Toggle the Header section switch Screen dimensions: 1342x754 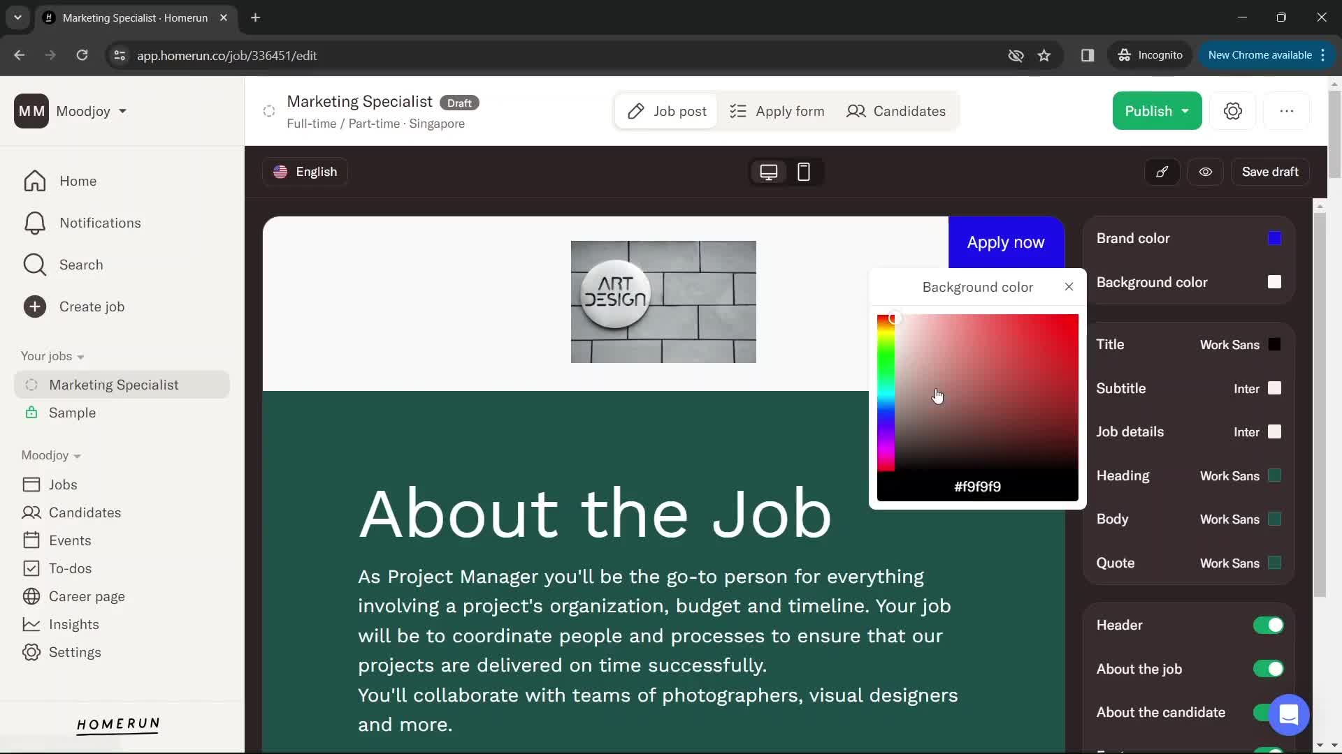(x=1269, y=626)
